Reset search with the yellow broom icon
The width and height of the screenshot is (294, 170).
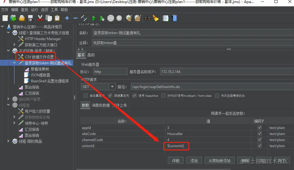coord(156,18)
